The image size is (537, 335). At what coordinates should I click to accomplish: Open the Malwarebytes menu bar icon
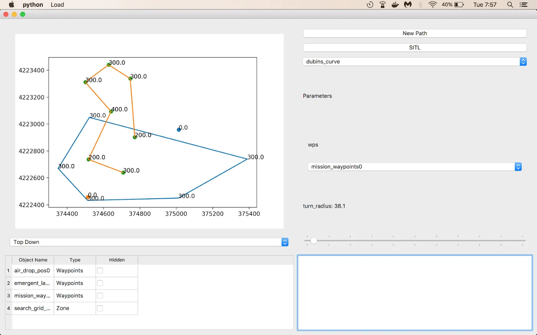[x=408, y=5]
